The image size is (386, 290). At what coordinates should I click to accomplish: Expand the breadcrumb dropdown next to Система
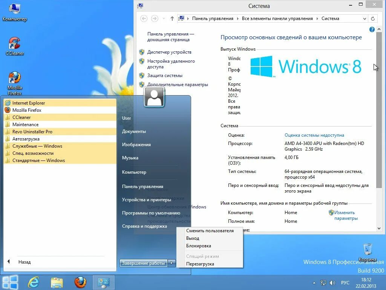click(364, 18)
